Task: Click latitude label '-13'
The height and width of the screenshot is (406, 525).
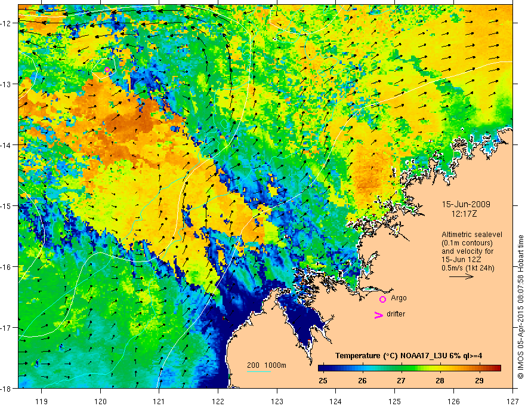Action: coord(7,84)
